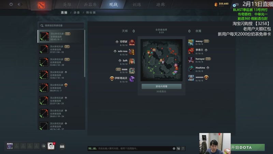The image size is (273, 154).
Task: Click the Dota 2 logo home button
Action: tap(41, 5)
